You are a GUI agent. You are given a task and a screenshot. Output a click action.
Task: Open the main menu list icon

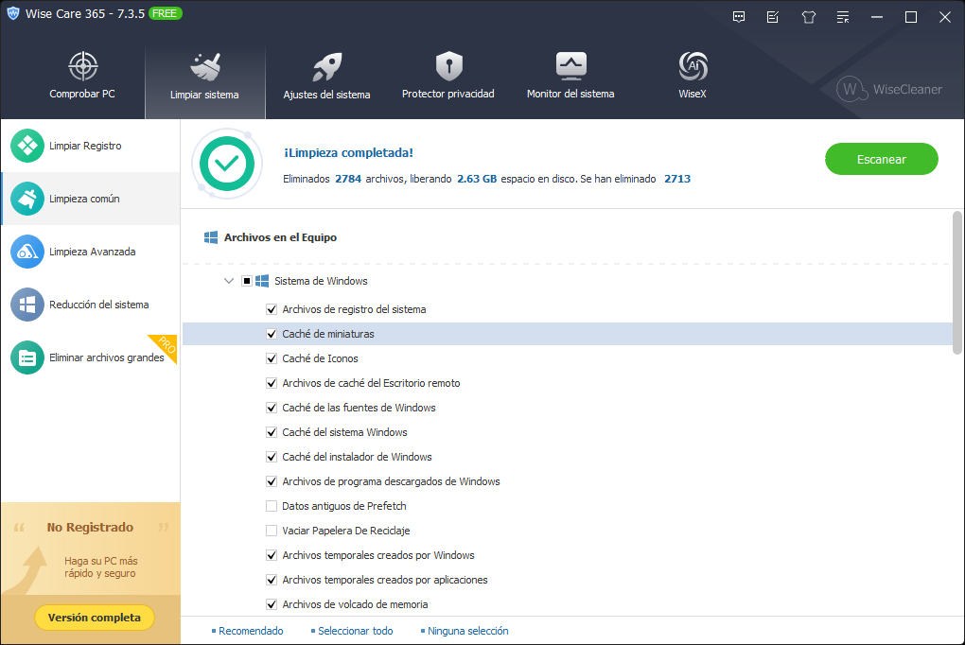pos(842,16)
